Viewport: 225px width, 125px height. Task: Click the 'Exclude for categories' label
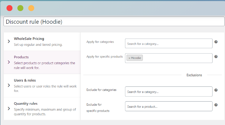101,90
